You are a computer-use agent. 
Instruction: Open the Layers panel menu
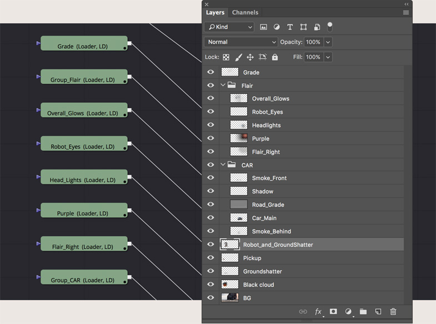coord(406,12)
